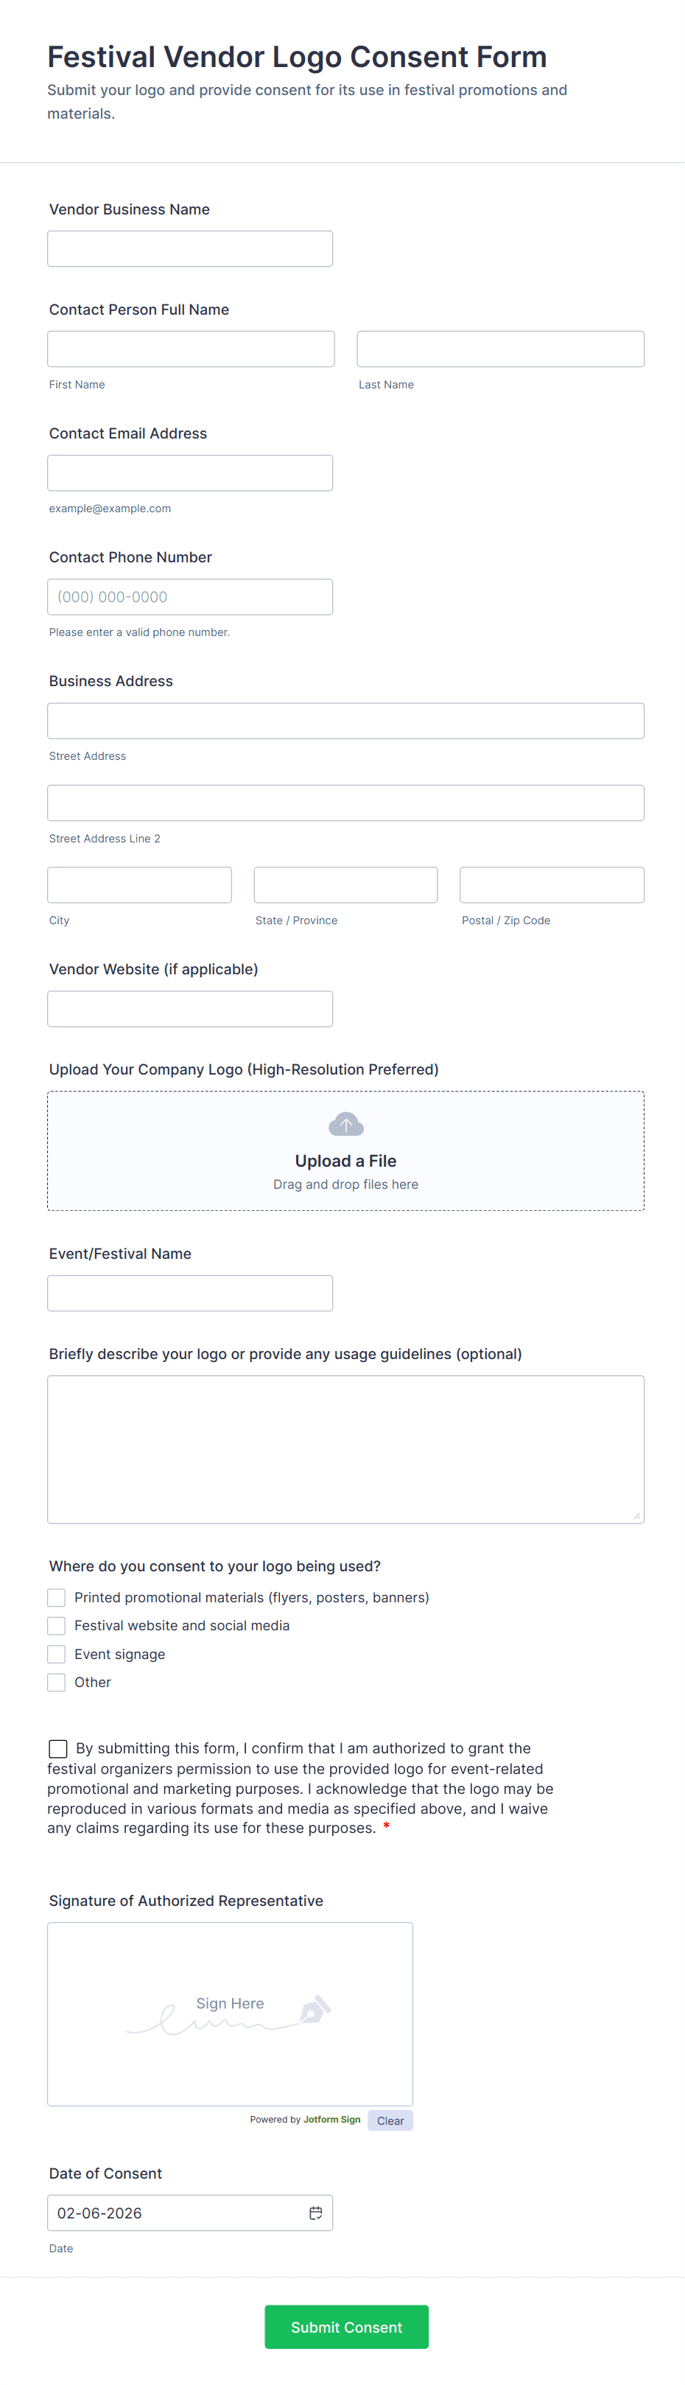Click the Contact Phone Number field
685x2385 pixels.
190,597
